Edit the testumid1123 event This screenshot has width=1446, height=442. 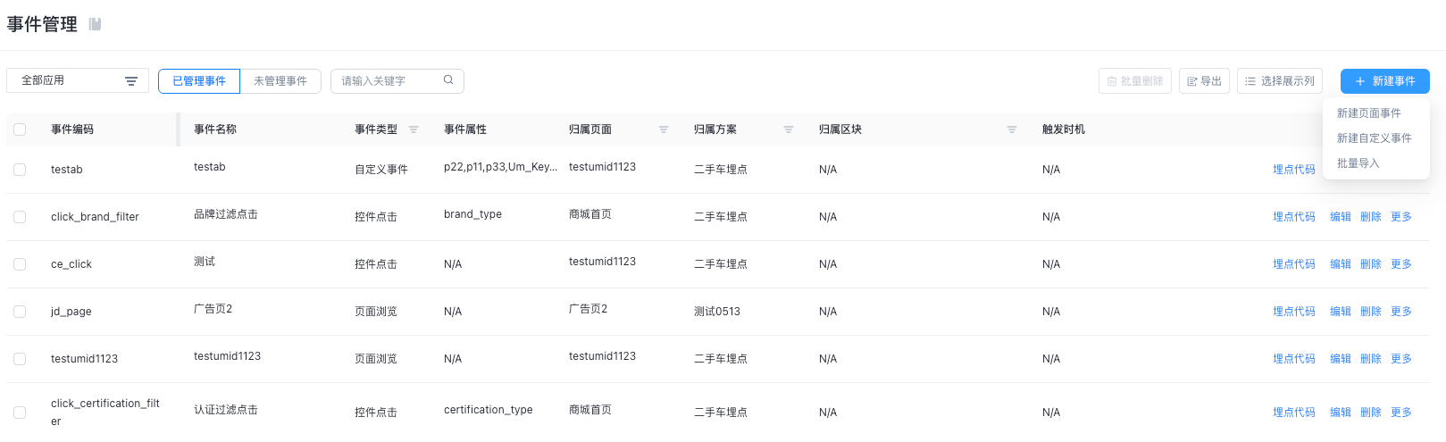(x=1341, y=359)
